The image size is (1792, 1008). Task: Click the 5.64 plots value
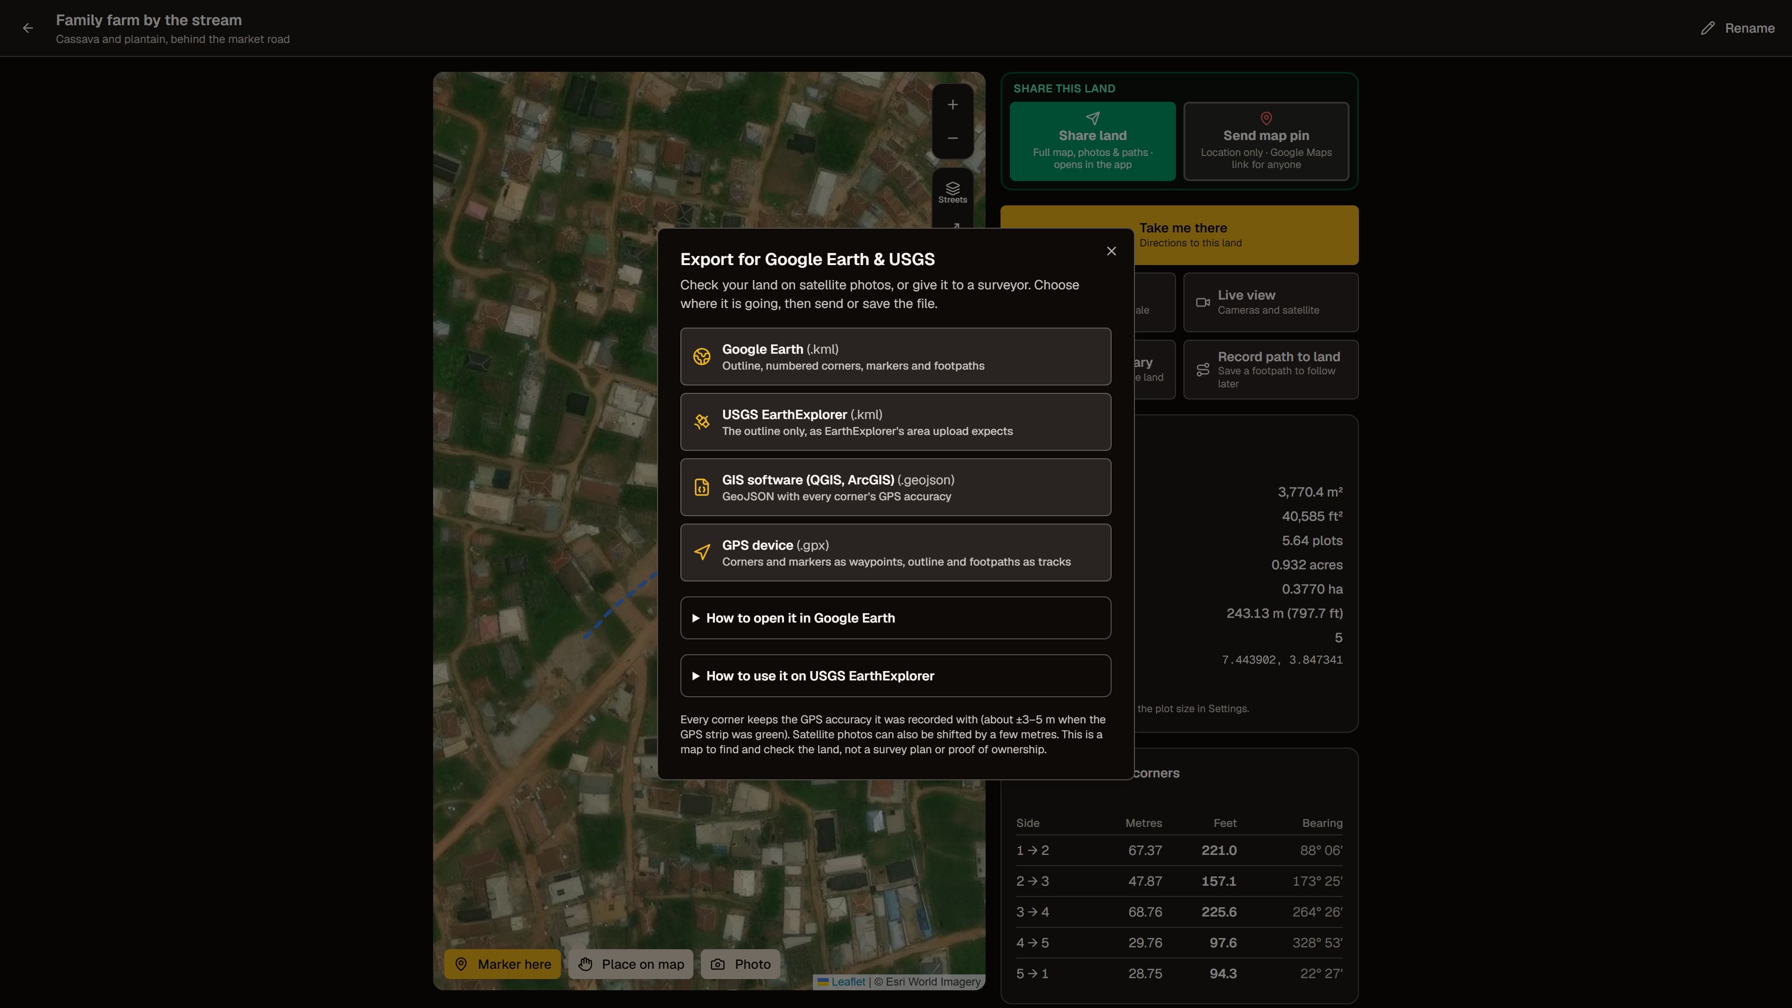coord(1312,541)
